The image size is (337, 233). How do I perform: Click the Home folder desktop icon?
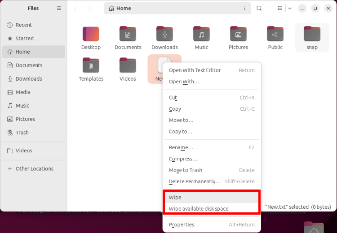point(314,228)
